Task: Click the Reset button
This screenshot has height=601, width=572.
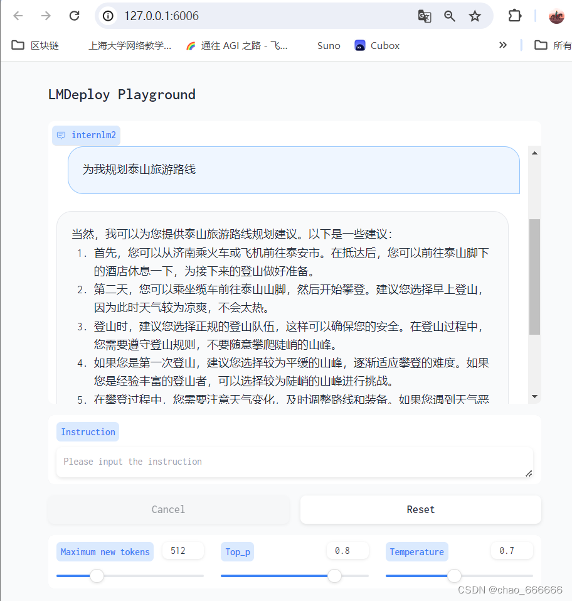Action: [420, 509]
